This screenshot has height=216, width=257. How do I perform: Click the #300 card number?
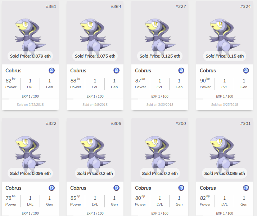[x=181, y=123]
